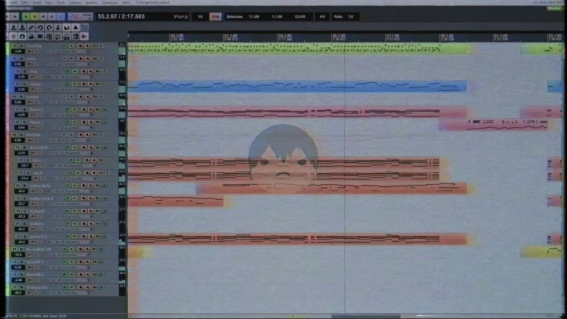Toggle record monitoring speaker on Piano 2
This screenshot has width=567, height=319.
click(91, 122)
